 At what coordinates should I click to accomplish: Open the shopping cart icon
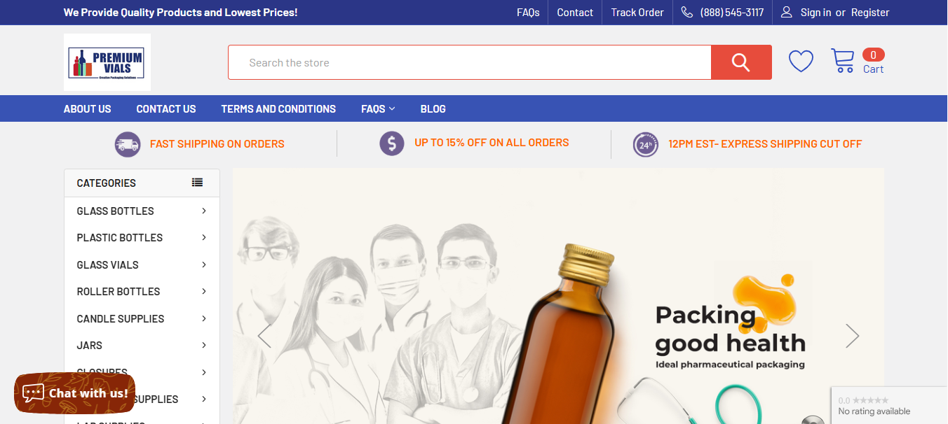pos(842,59)
